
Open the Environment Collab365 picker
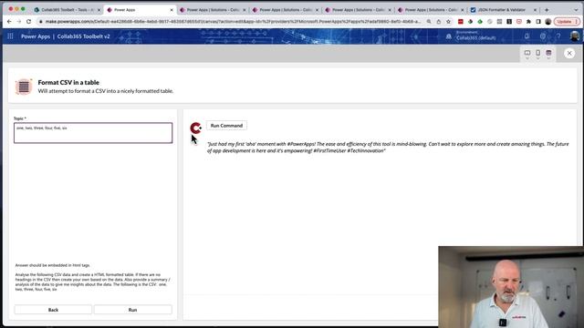(472, 36)
